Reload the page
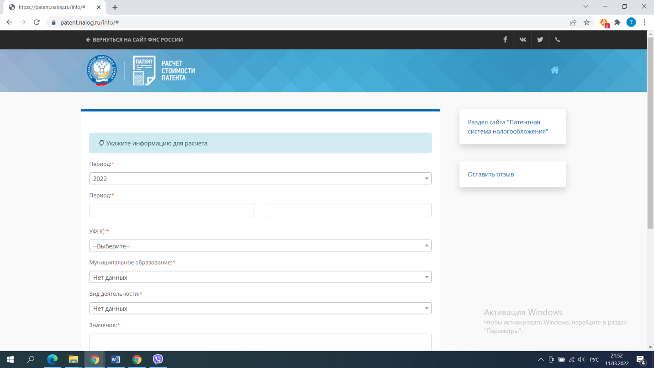 point(37,22)
